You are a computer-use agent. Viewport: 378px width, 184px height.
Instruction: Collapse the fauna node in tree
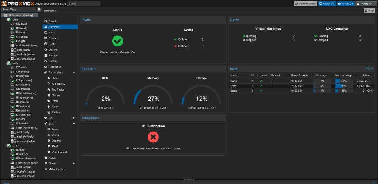coord(6,20)
